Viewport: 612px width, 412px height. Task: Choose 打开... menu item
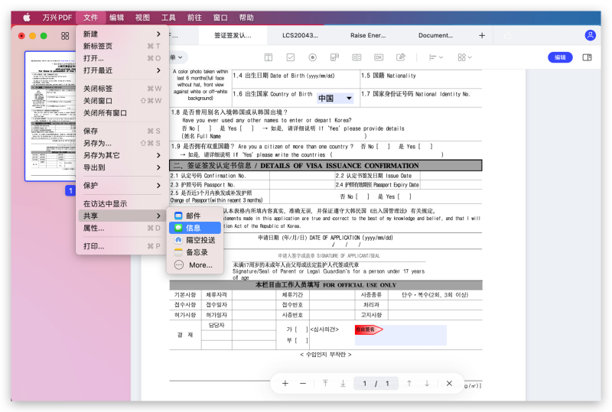122,58
